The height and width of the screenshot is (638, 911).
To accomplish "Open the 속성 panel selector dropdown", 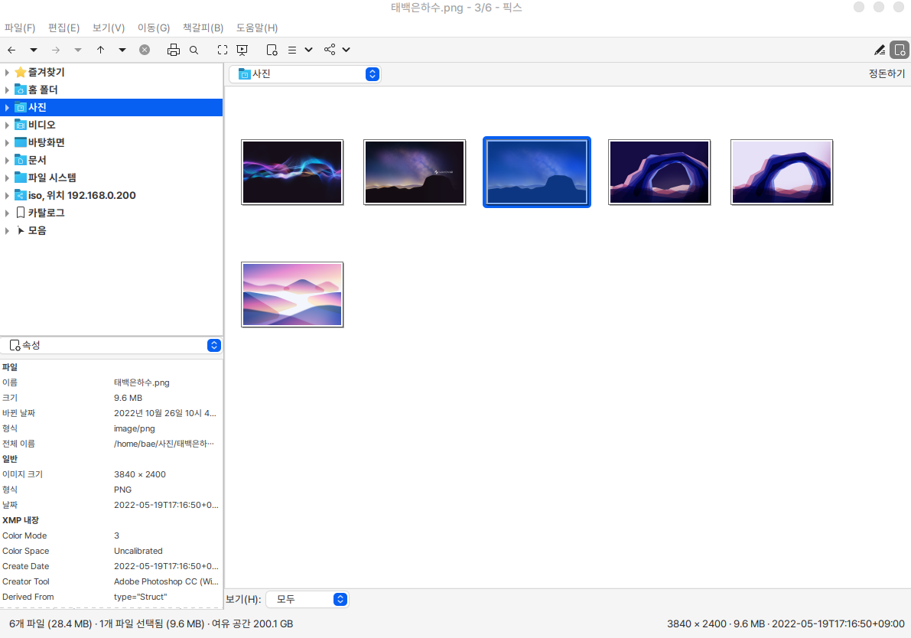I will point(213,345).
